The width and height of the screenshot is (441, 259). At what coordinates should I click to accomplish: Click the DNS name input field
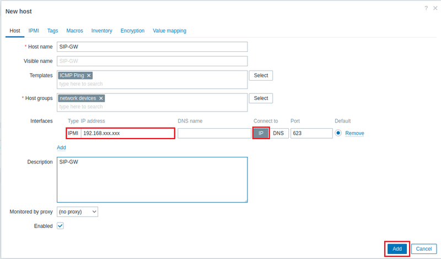214,133
